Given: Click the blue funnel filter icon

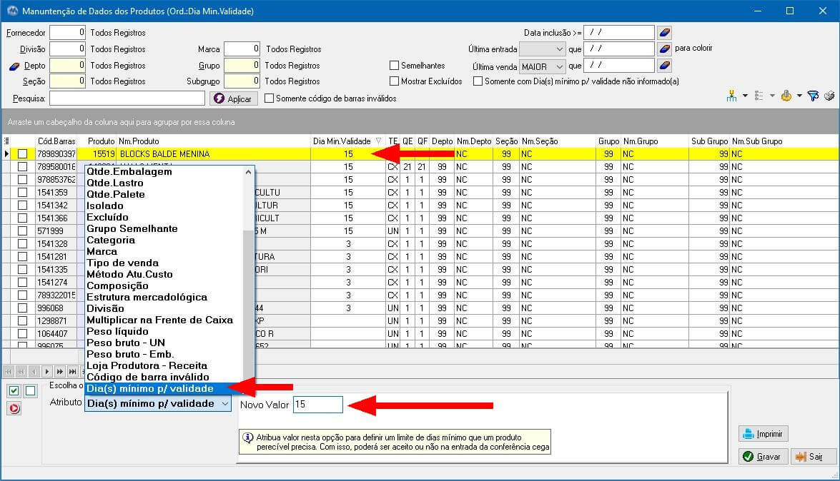Looking at the screenshot, I should coord(814,96).
